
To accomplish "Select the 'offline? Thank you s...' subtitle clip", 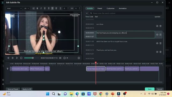I will [x=37, y=69].
